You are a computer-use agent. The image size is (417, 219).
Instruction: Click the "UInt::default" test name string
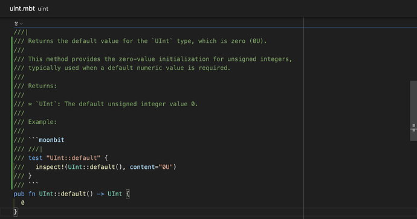(x=73, y=157)
